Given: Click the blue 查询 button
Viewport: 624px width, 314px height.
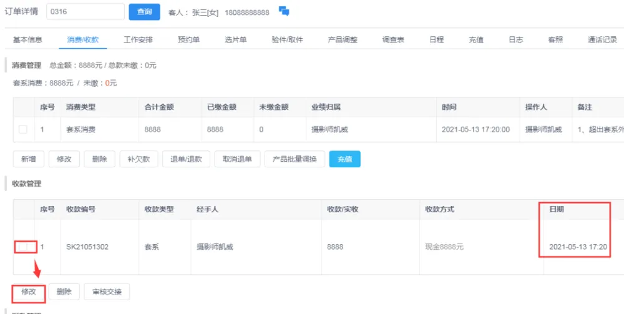Looking at the screenshot, I should point(144,12).
